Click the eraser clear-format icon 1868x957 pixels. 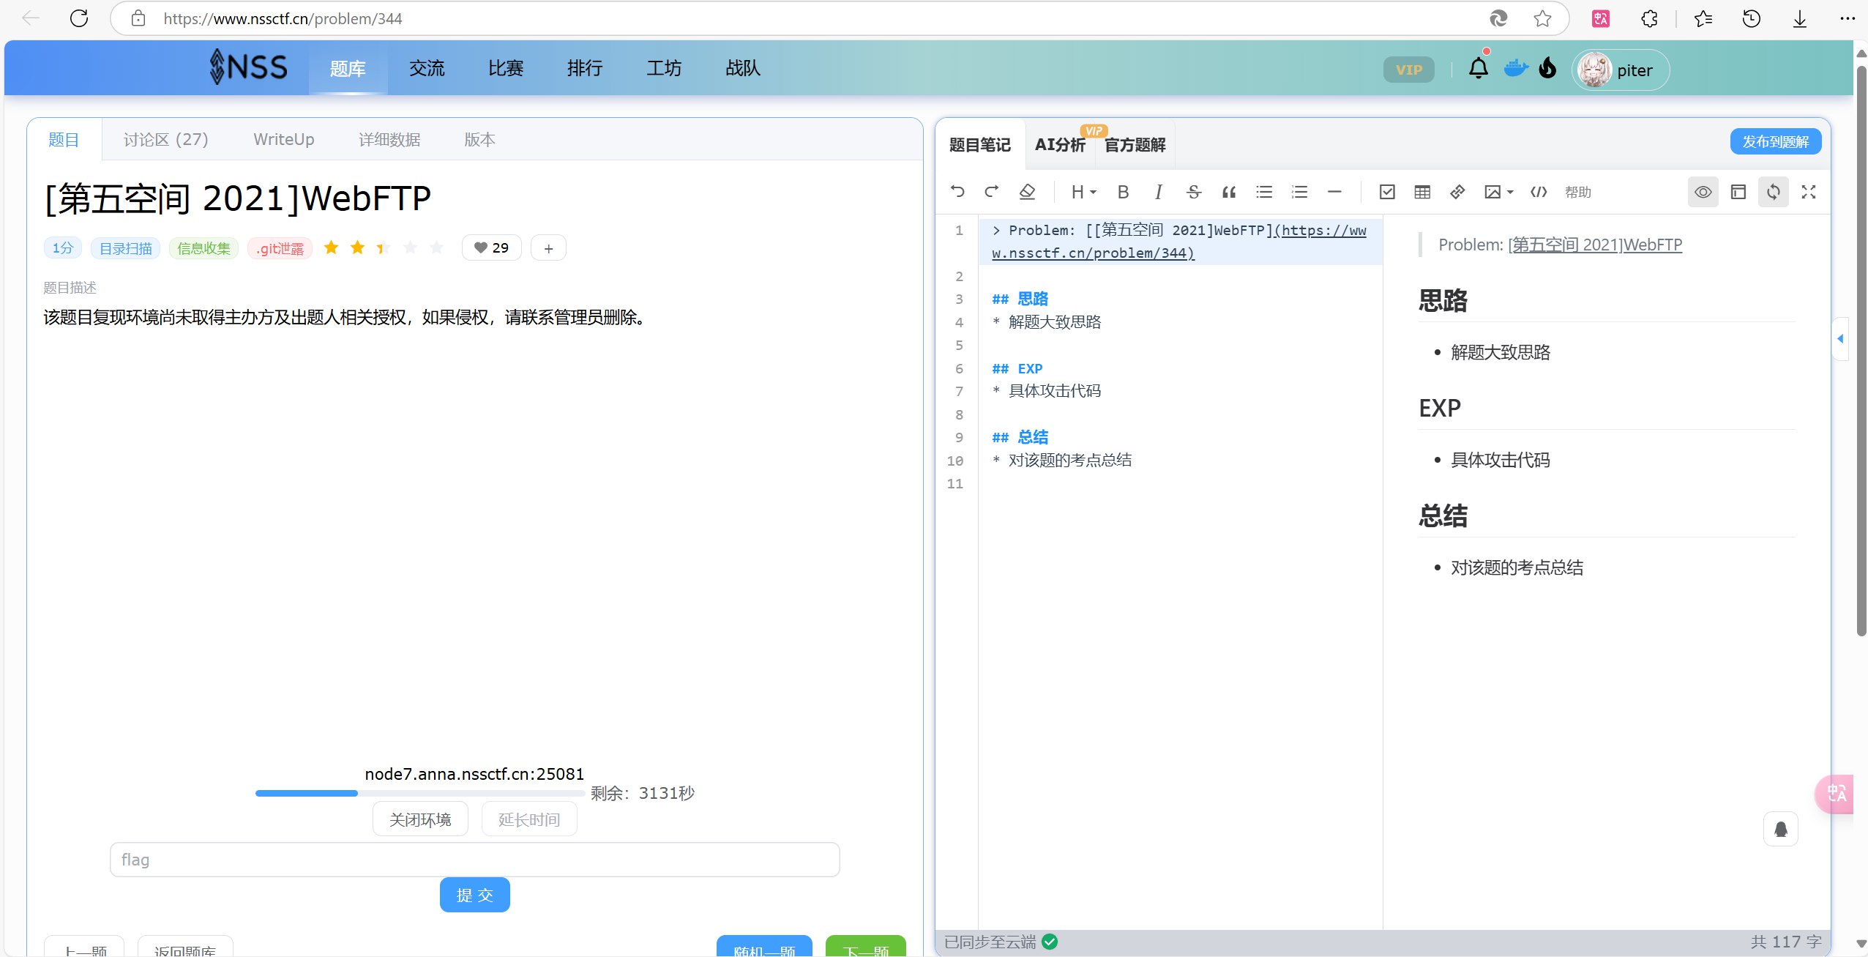point(1027,192)
